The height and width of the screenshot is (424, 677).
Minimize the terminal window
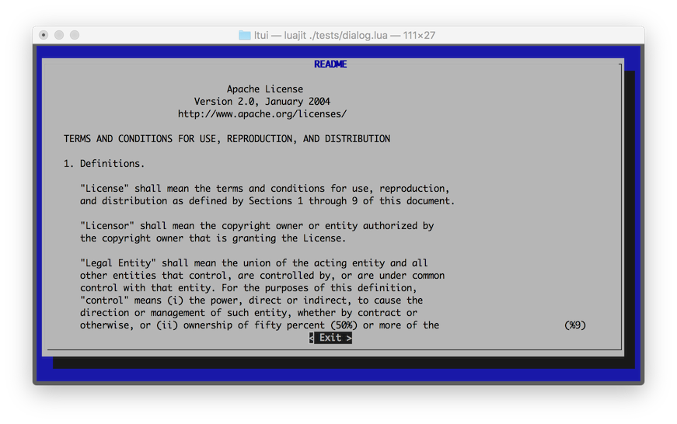[x=59, y=35]
